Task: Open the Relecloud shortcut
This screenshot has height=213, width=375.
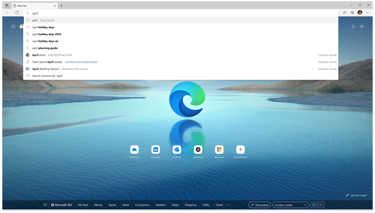Action: coord(198,150)
